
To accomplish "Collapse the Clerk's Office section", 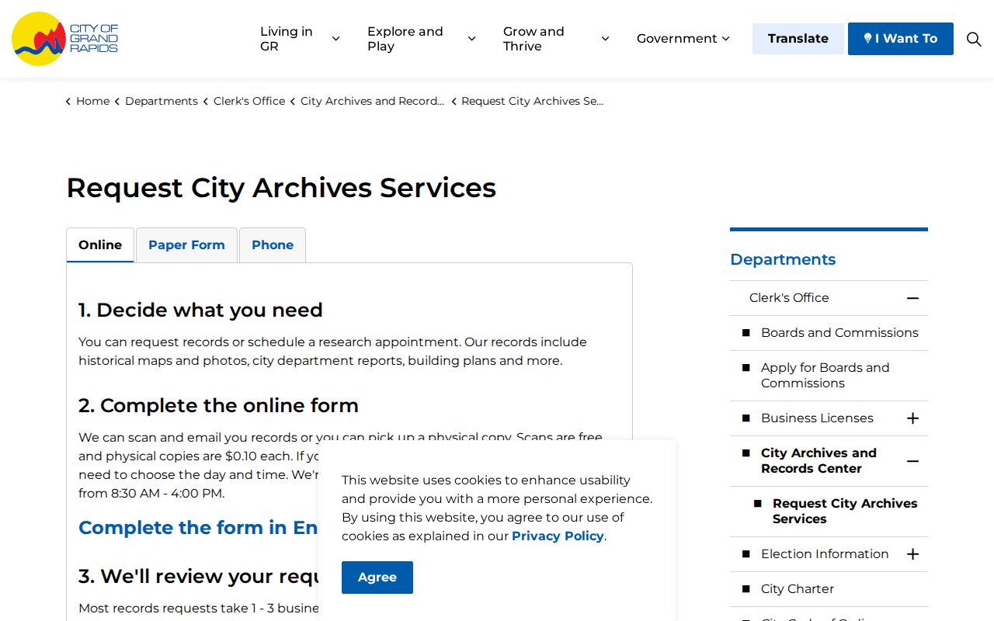I will coord(912,298).
